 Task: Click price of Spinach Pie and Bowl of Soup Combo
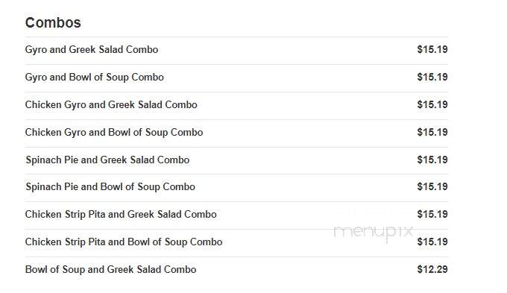tap(432, 186)
